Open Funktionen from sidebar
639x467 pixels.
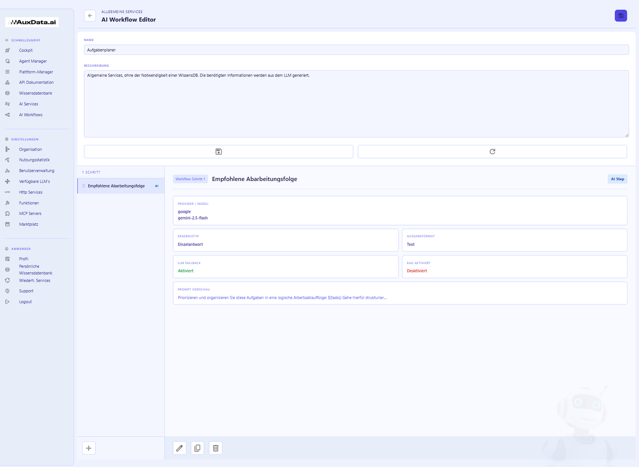[29, 203]
